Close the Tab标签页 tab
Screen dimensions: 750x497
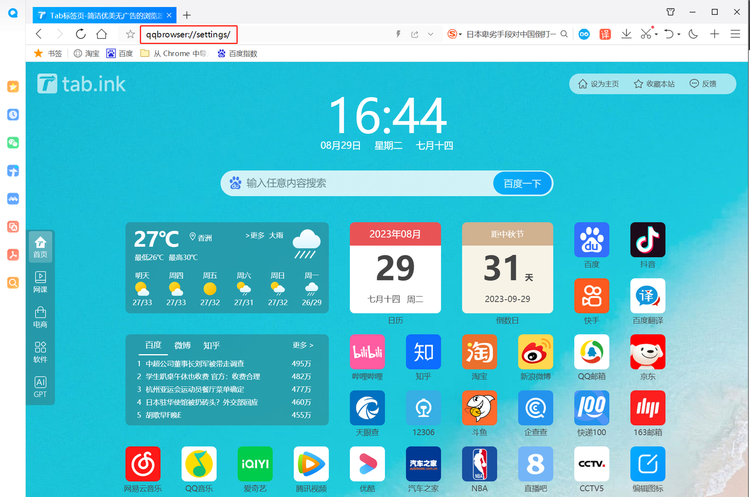pos(169,15)
